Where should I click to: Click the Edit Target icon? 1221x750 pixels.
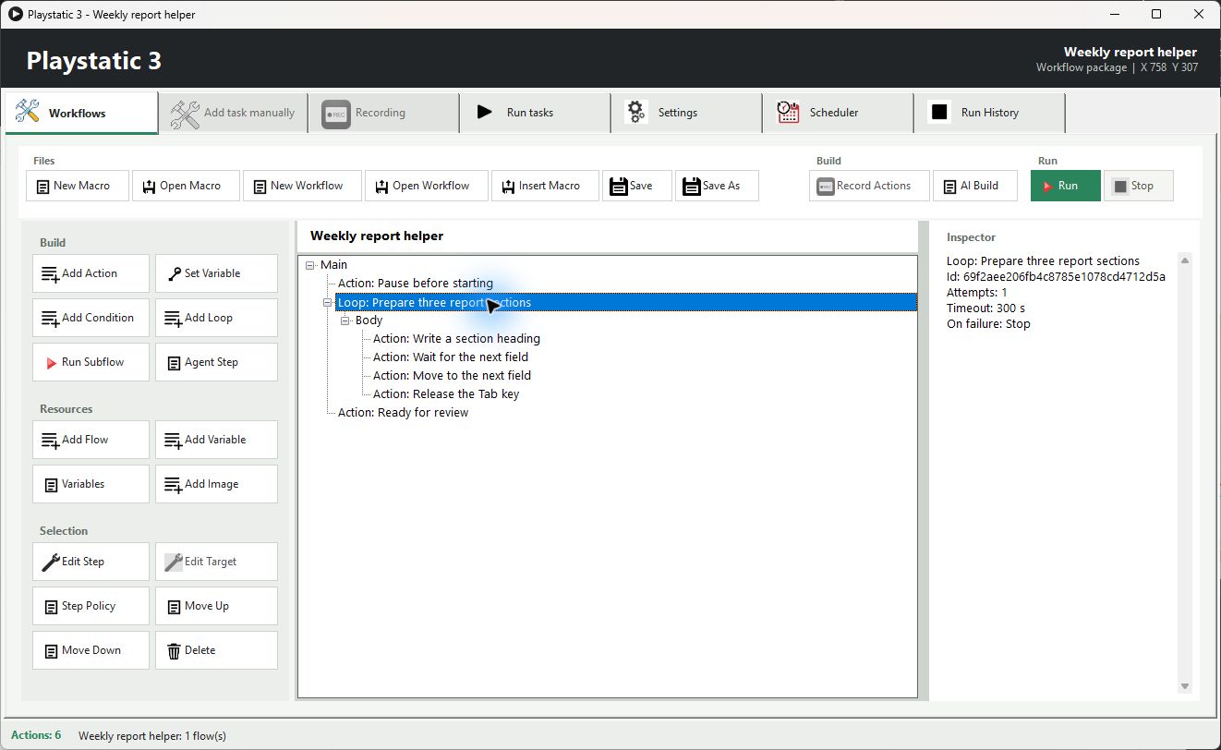click(174, 562)
